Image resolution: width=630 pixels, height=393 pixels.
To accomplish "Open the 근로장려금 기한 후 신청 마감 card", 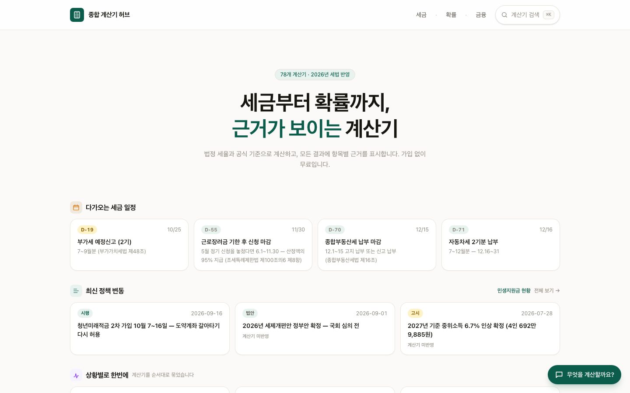I will point(253,245).
